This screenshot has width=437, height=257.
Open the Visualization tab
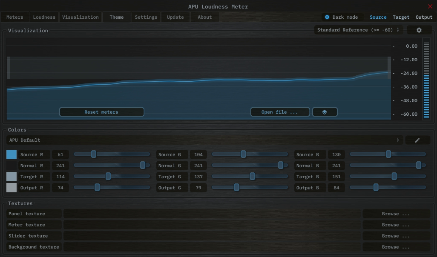pos(80,17)
